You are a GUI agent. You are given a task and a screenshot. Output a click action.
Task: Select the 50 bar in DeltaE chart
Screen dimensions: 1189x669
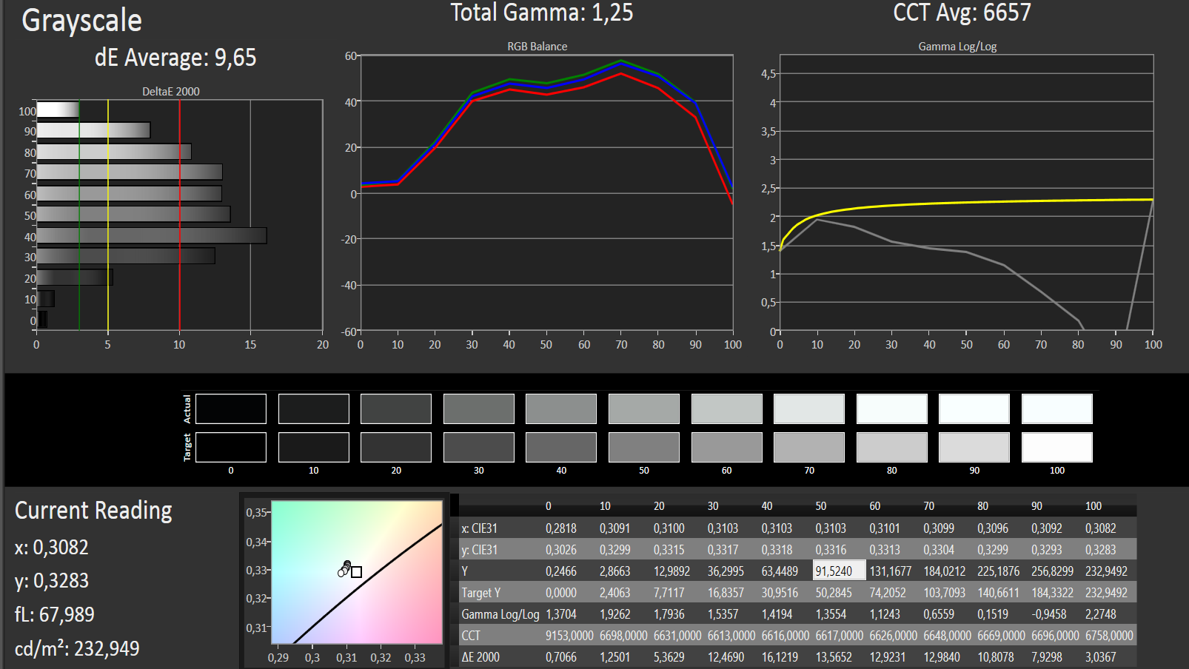click(x=133, y=215)
